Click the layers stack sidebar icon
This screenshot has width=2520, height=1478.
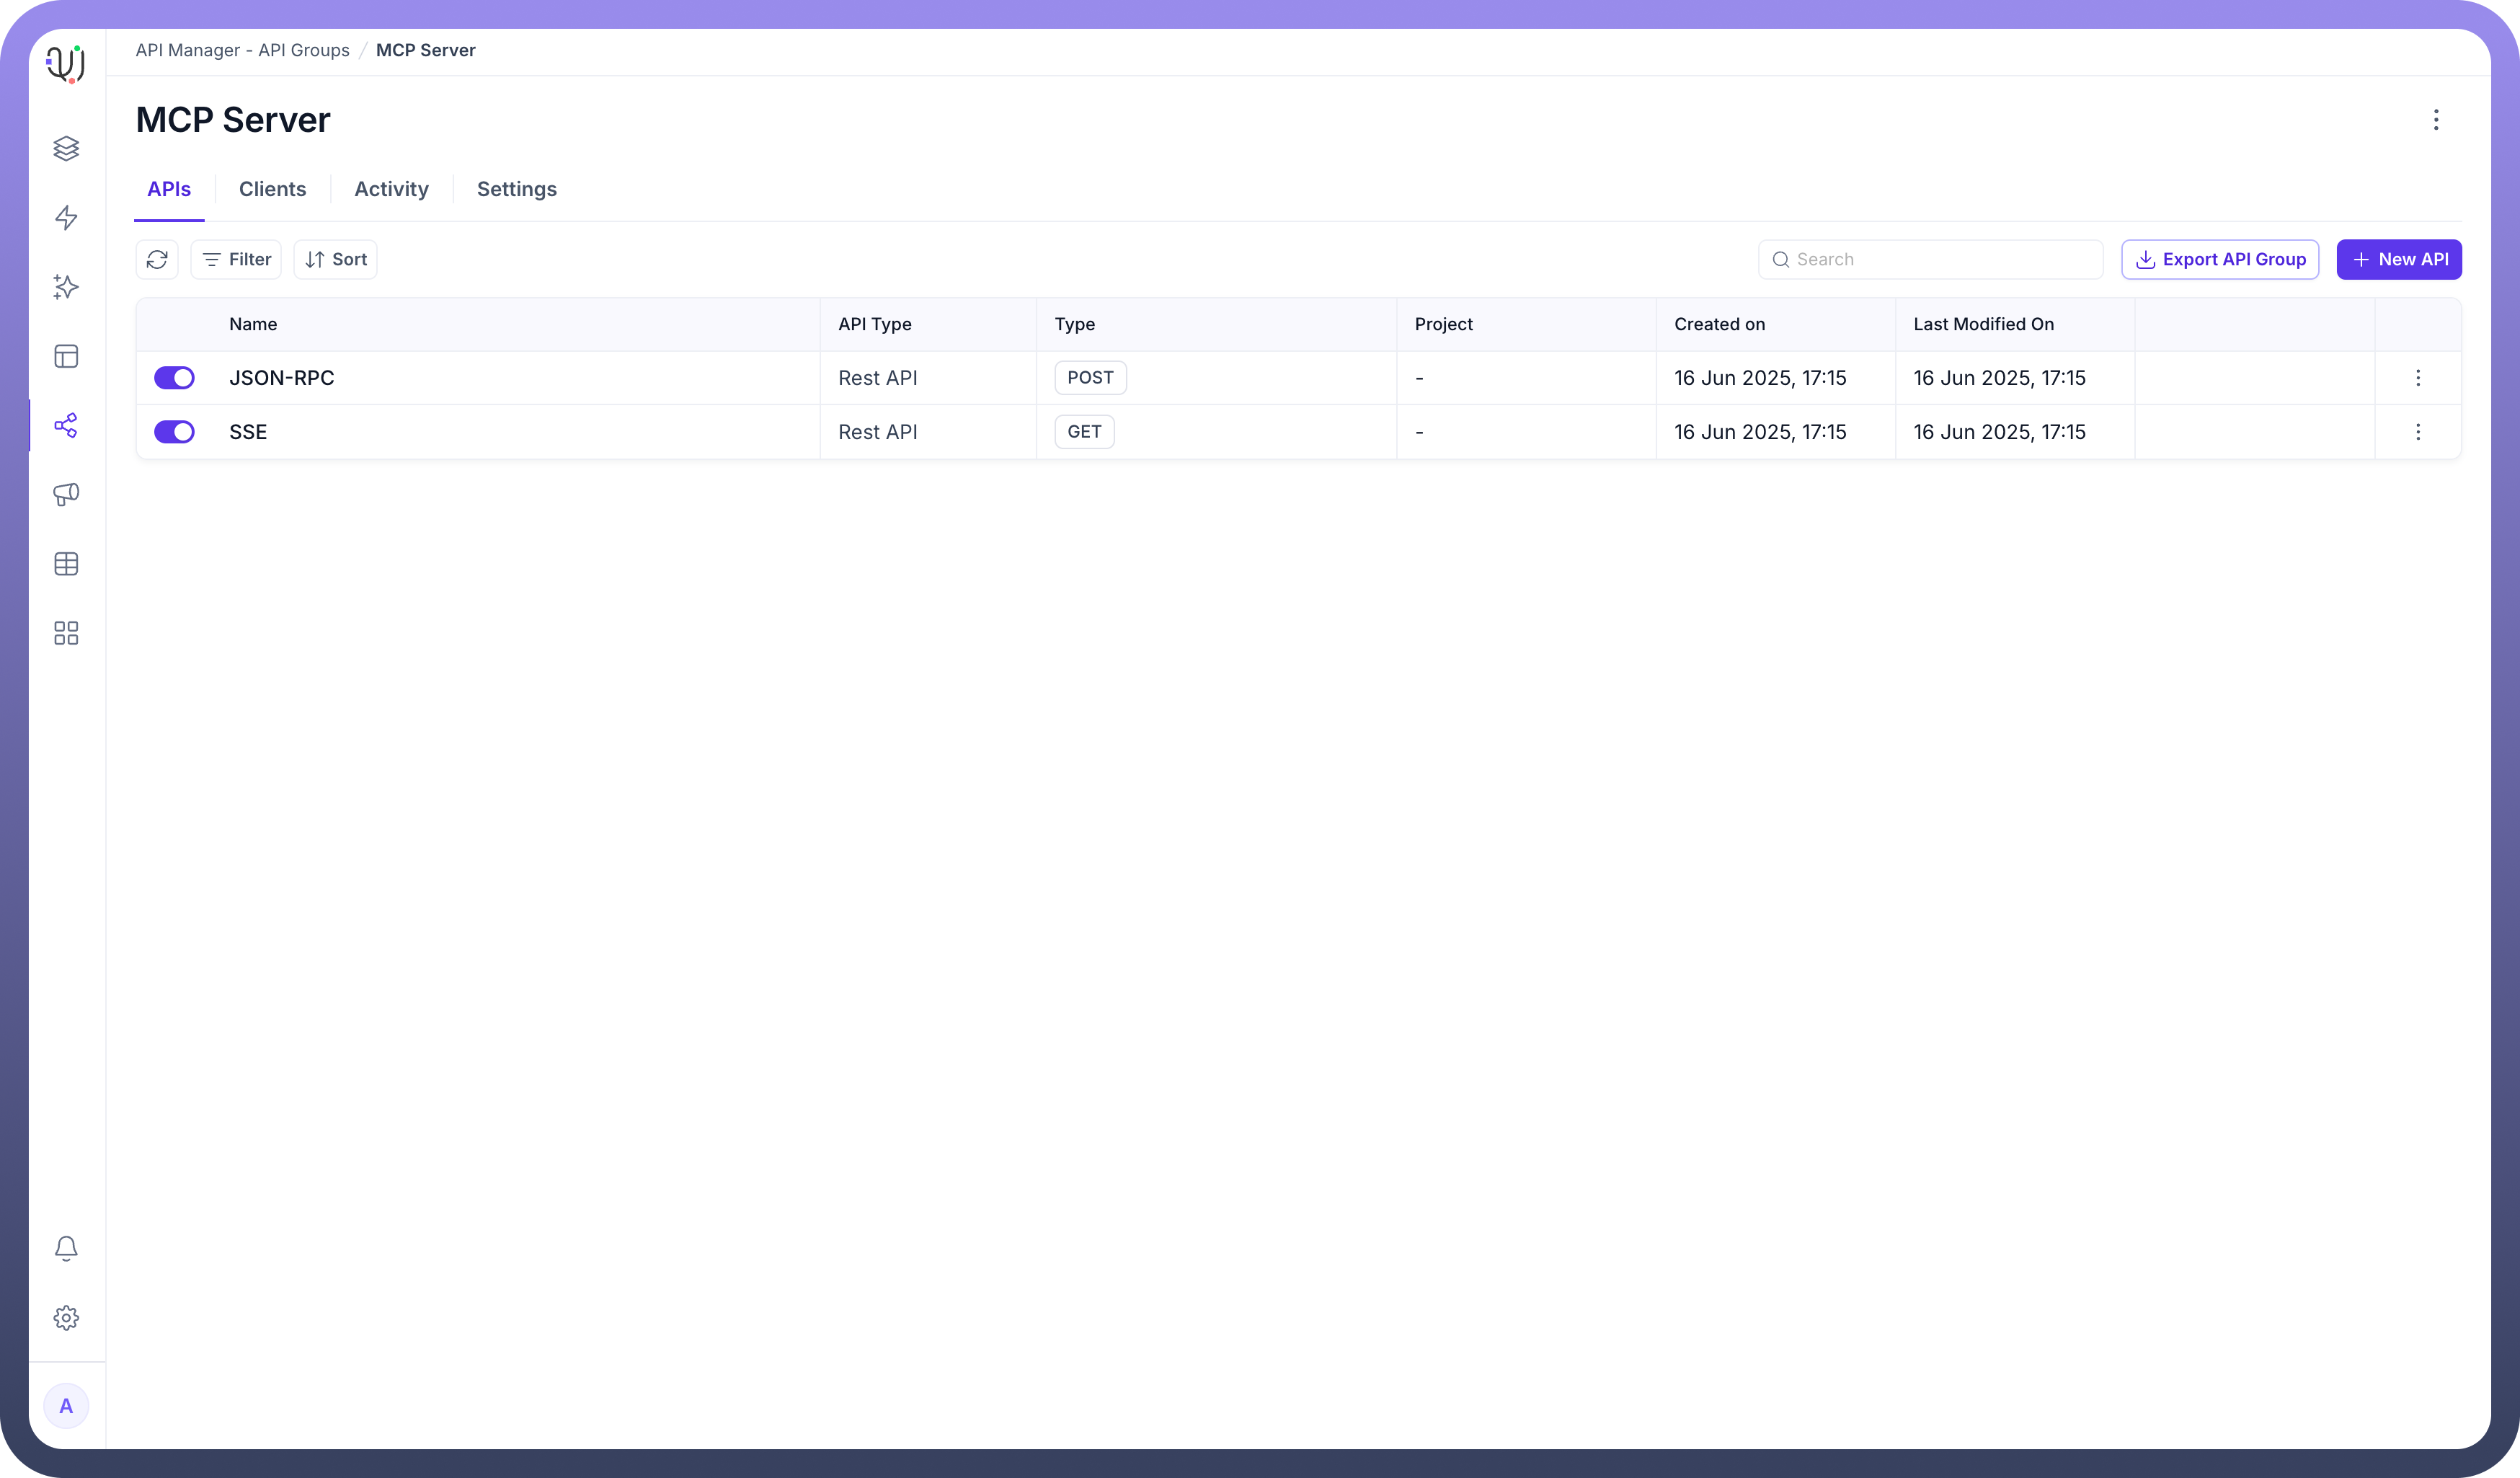[66, 148]
